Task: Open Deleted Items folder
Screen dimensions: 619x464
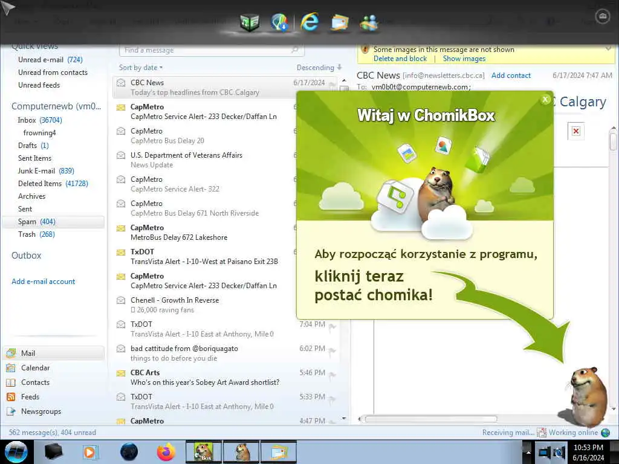Action: pyautogui.click(x=53, y=184)
